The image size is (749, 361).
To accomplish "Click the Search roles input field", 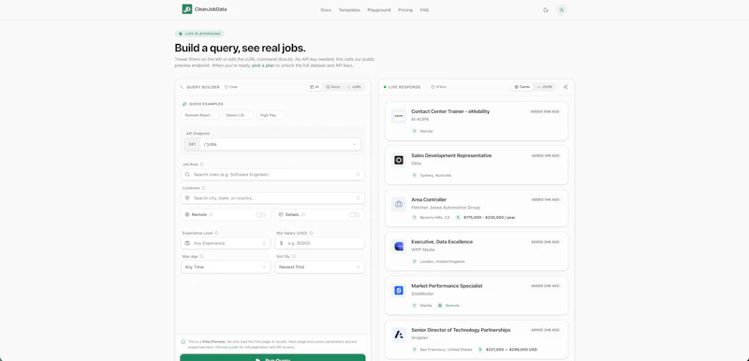I will 272,175.
